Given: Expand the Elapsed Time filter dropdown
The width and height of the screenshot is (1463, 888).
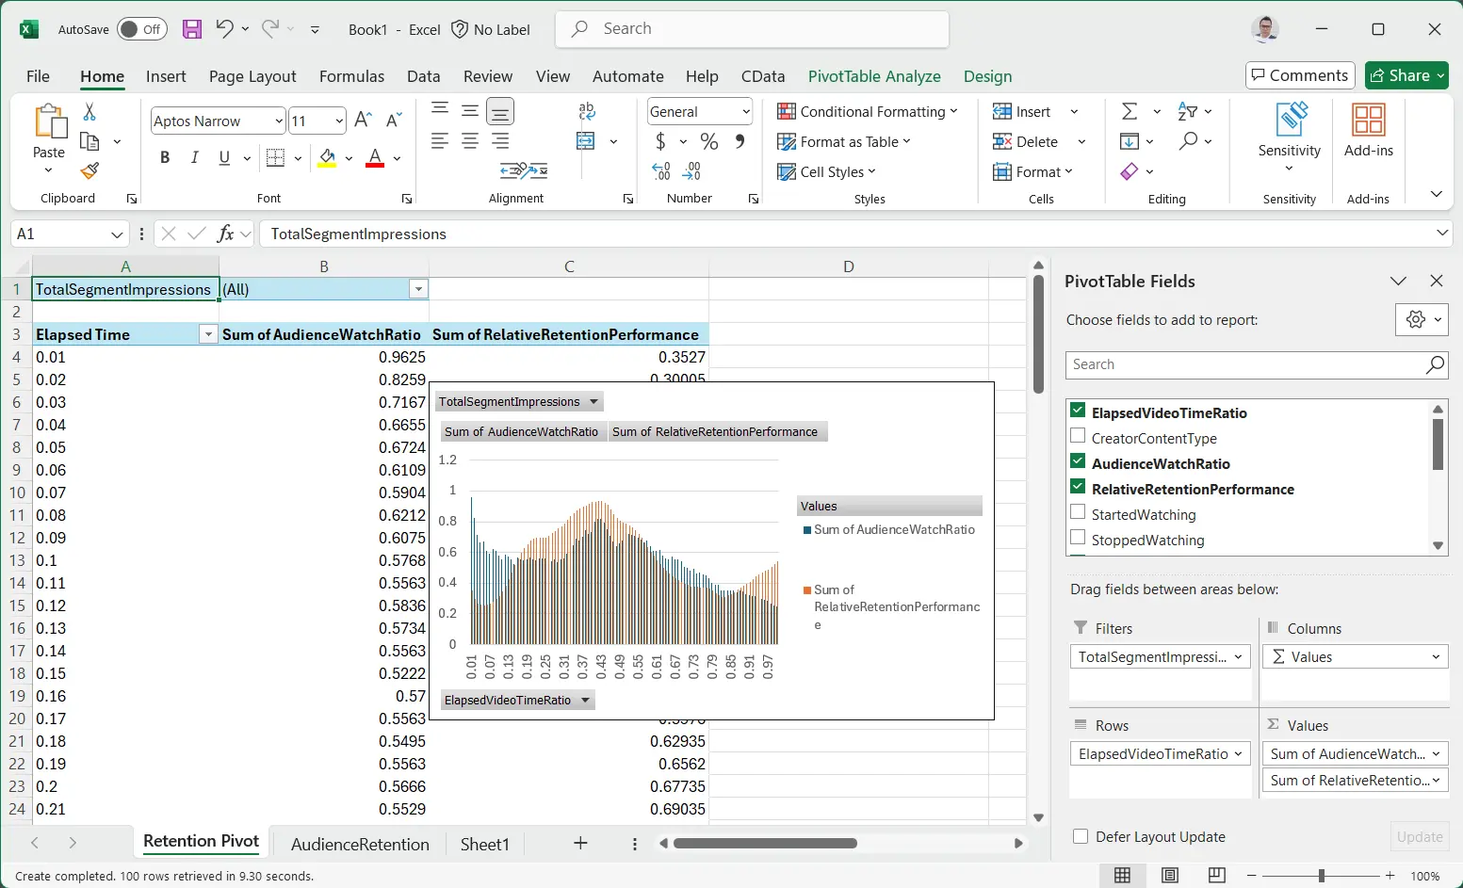Looking at the screenshot, I should 208,334.
